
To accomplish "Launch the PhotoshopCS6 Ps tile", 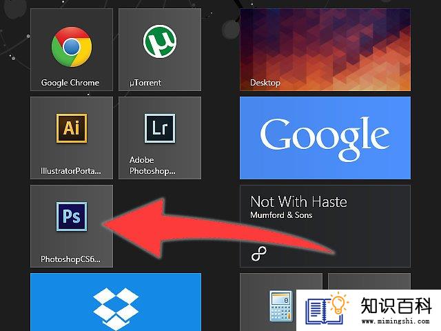I will tap(72, 226).
